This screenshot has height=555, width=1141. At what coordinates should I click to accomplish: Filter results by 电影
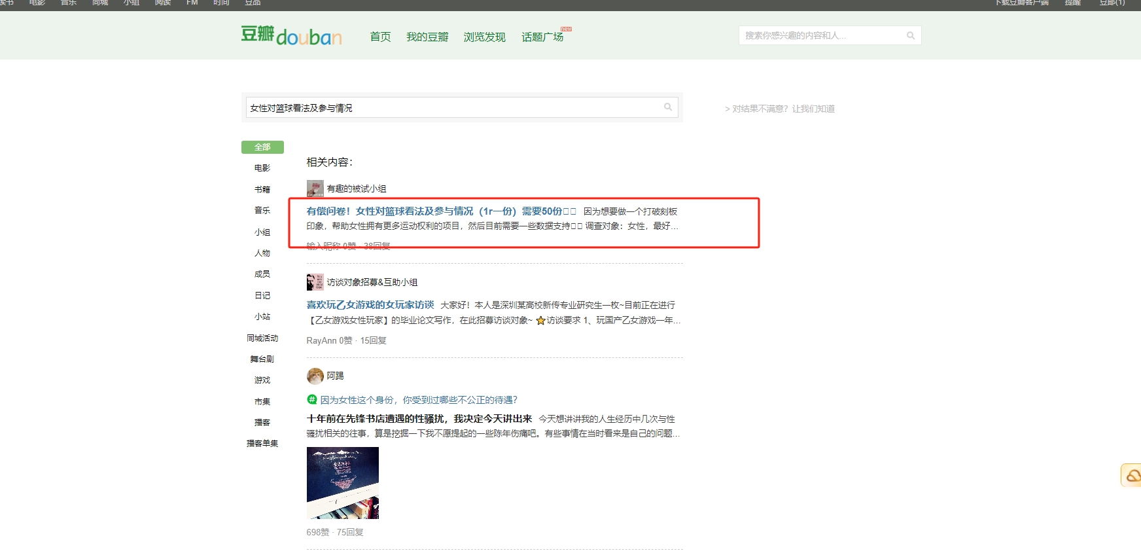tap(262, 168)
